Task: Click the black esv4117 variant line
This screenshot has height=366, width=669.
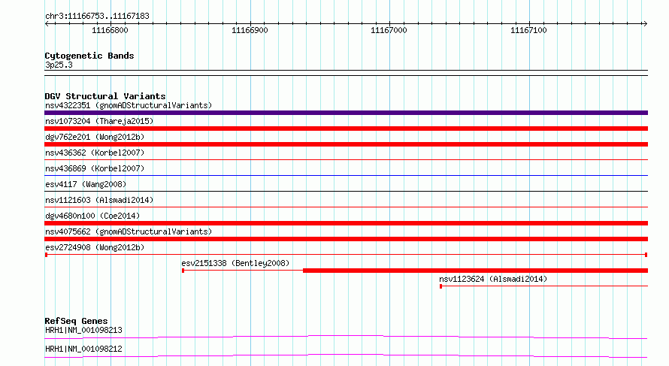Action: point(346,191)
